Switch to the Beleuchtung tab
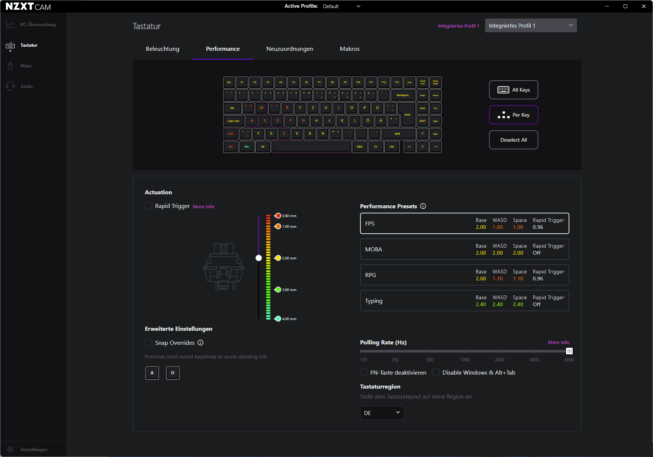The width and height of the screenshot is (653, 457). point(163,49)
